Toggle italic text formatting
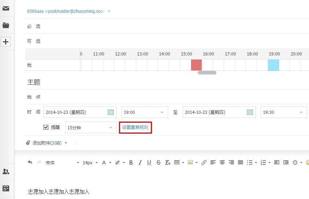This screenshot has width=309, height=199. [140, 162]
